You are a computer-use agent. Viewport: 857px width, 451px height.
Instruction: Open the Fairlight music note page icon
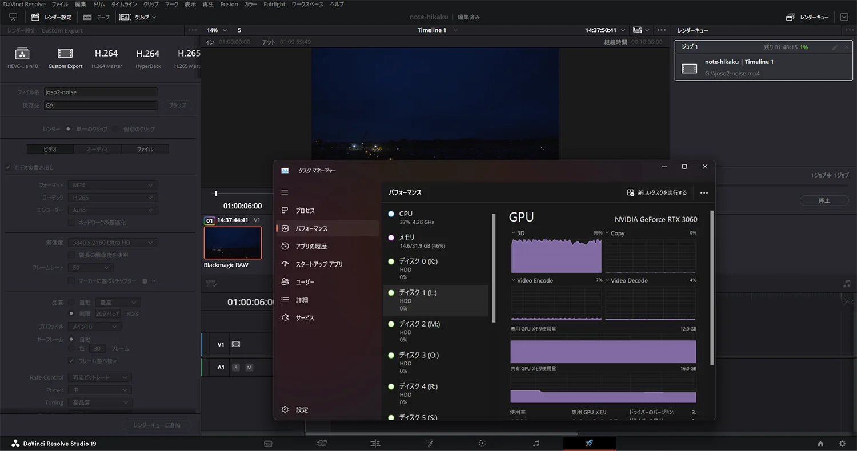(x=536, y=443)
